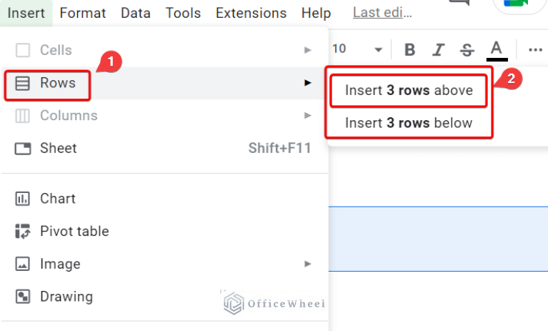Expand the Image submenu arrow

[x=307, y=264]
